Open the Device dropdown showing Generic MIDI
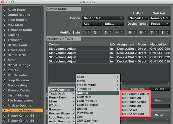The height and width of the screenshot is (124, 173). pyautogui.click(x=103, y=18)
